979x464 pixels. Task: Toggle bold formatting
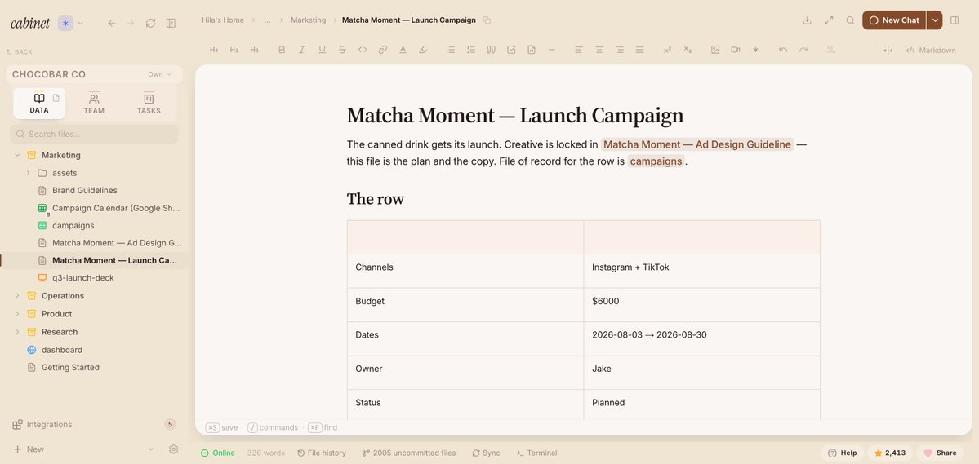[x=282, y=50]
